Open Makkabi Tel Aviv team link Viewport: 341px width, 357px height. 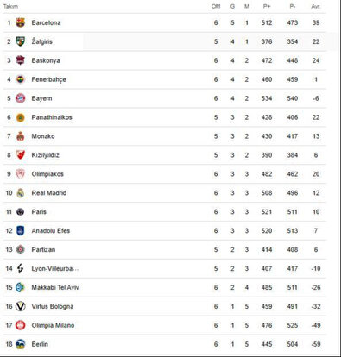coord(55,287)
